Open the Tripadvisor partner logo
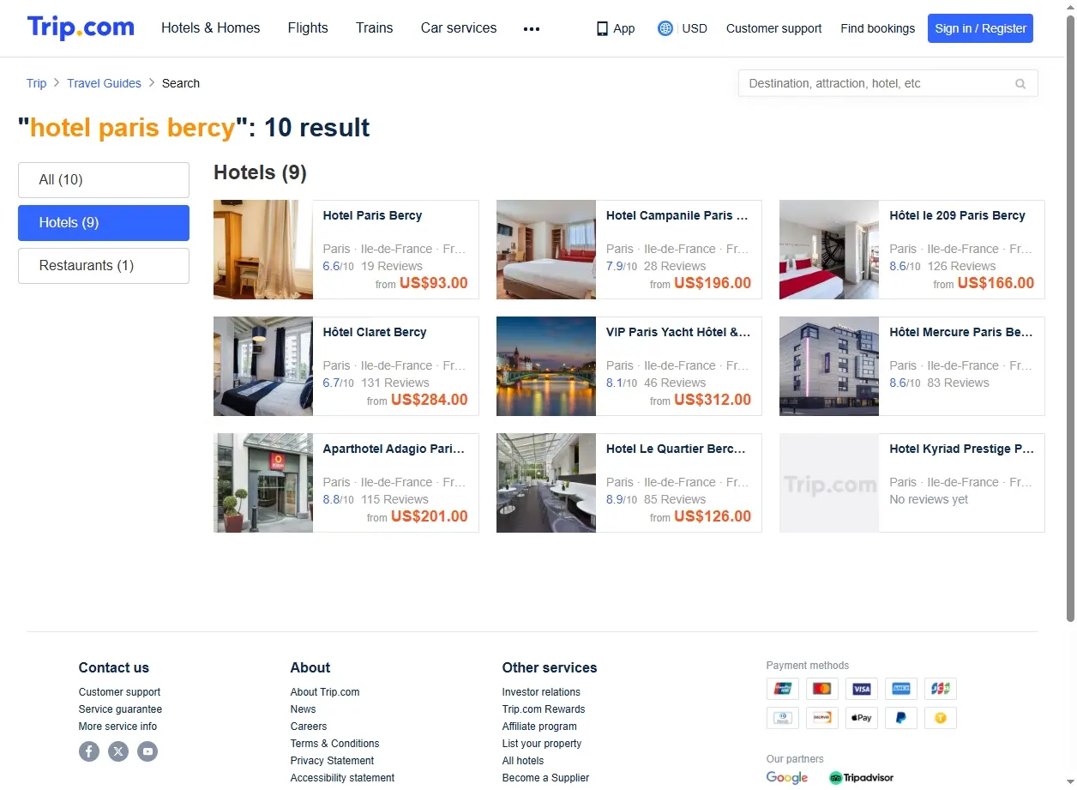Image resolution: width=1077 pixels, height=790 pixels. 861,778
